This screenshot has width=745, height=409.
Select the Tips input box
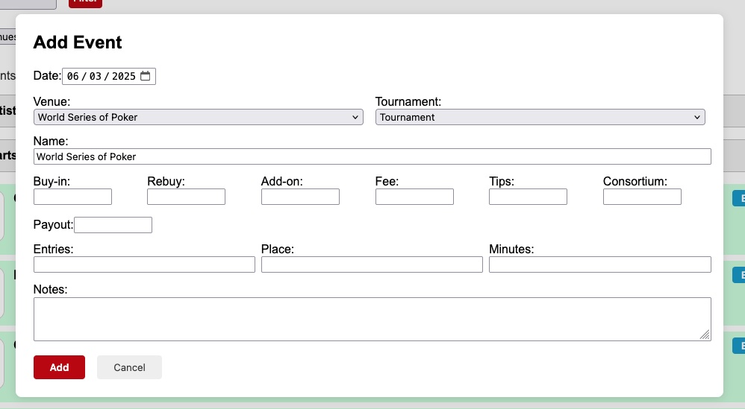[x=528, y=197]
